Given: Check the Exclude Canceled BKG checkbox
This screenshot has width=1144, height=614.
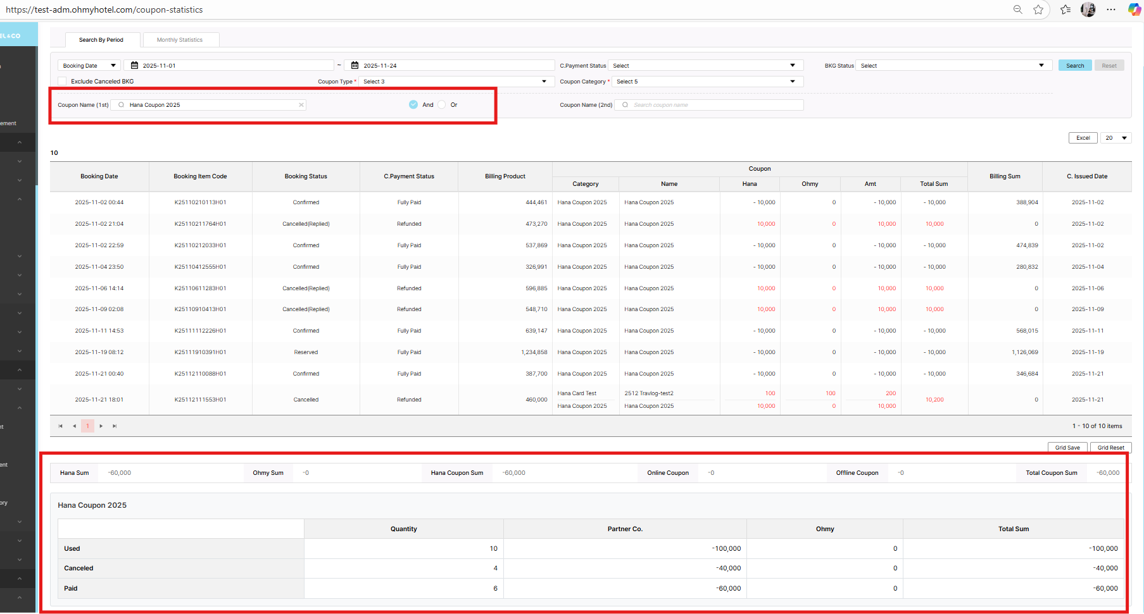Looking at the screenshot, I should click(x=62, y=82).
